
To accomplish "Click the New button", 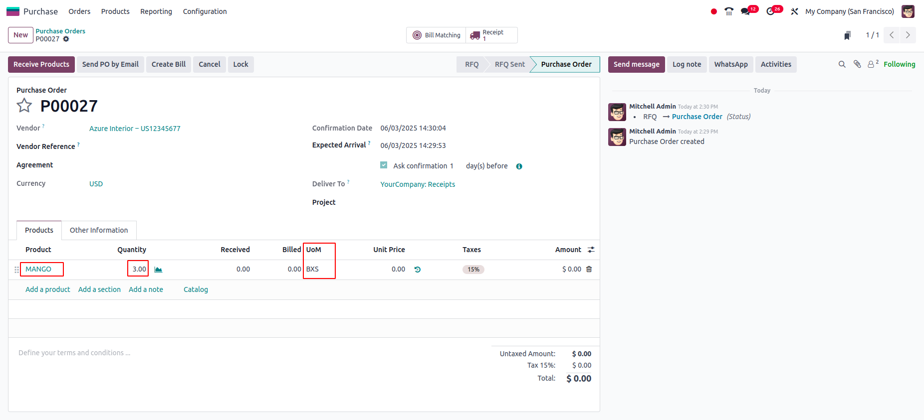I will (20, 35).
